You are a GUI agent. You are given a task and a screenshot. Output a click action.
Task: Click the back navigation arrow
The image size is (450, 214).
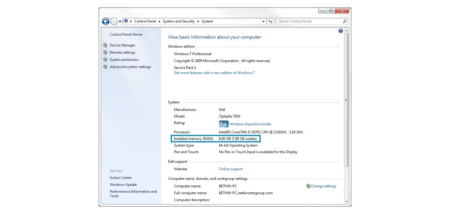point(106,21)
